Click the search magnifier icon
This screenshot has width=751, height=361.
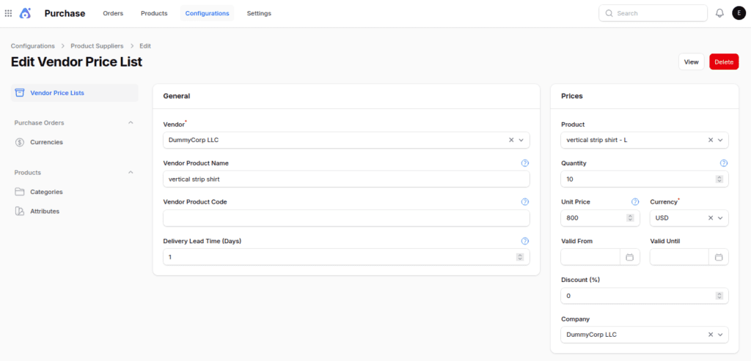609,13
